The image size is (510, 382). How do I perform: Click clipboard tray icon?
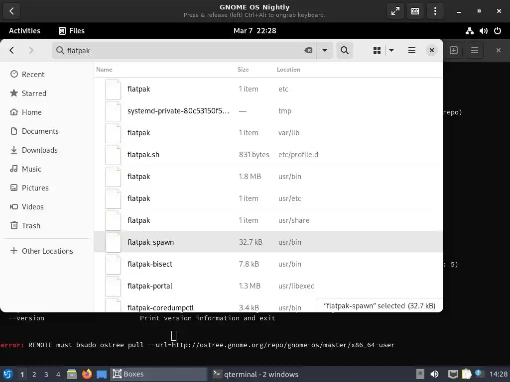[466, 374]
